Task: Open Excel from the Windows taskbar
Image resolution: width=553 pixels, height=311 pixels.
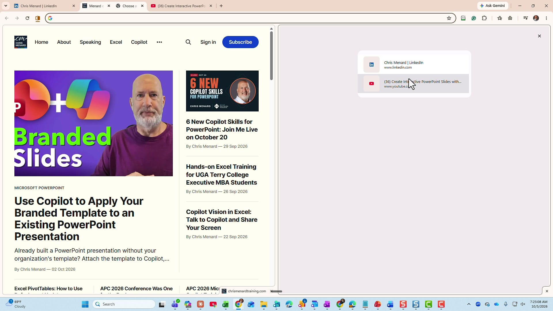Action: 226,304
